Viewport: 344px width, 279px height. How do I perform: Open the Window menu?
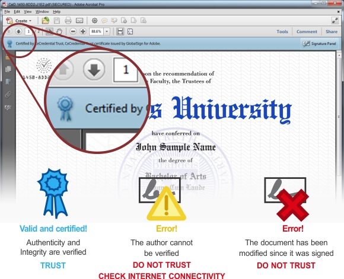[x=42, y=12]
